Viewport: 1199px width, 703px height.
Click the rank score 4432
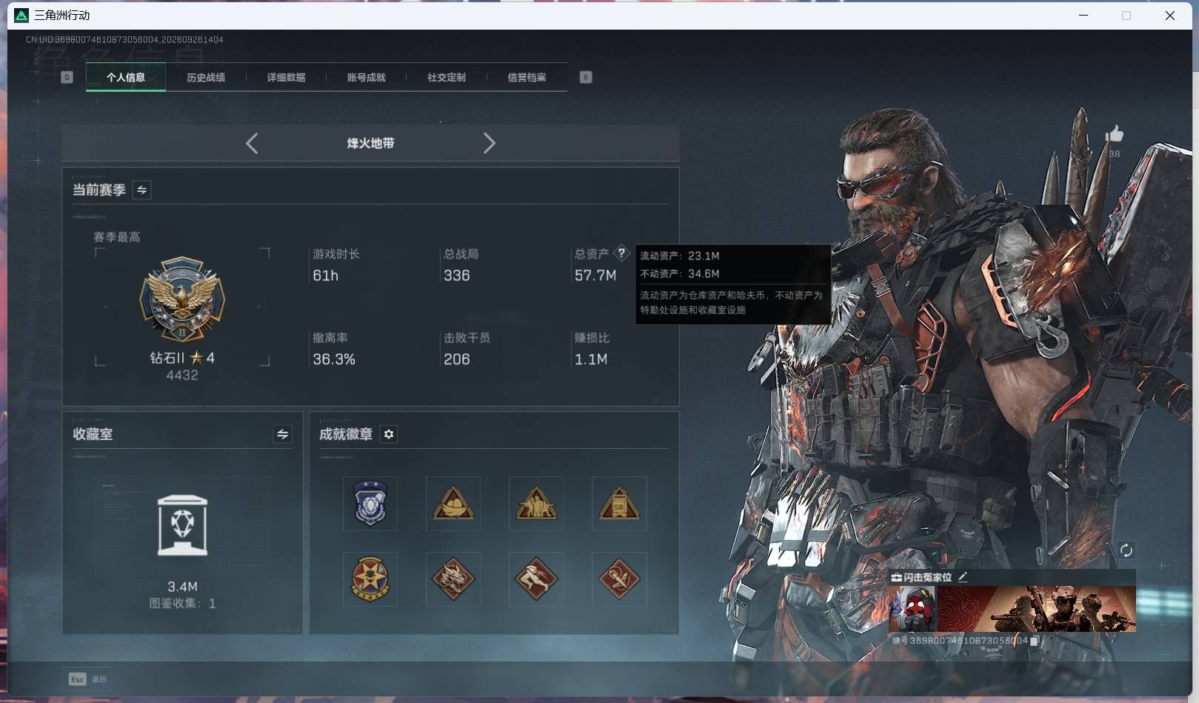(x=182, y=376)
